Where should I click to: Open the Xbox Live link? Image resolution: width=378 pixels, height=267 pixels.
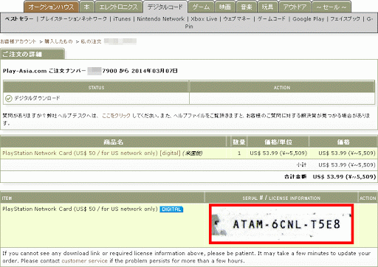[204, 18]
